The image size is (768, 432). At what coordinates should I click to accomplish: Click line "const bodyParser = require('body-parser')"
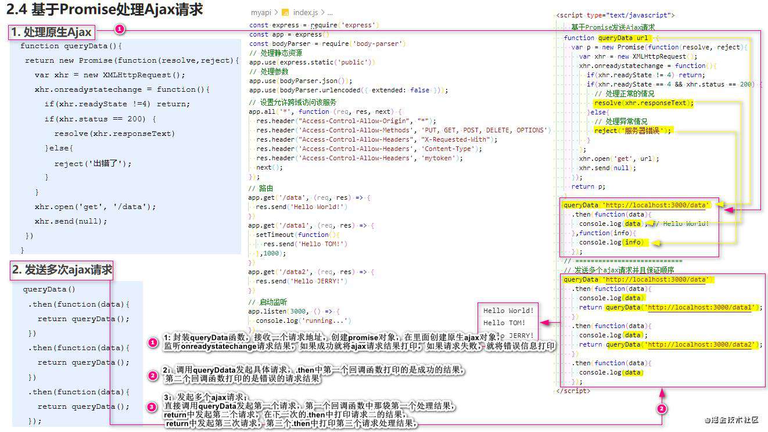[x=327, y=44]
